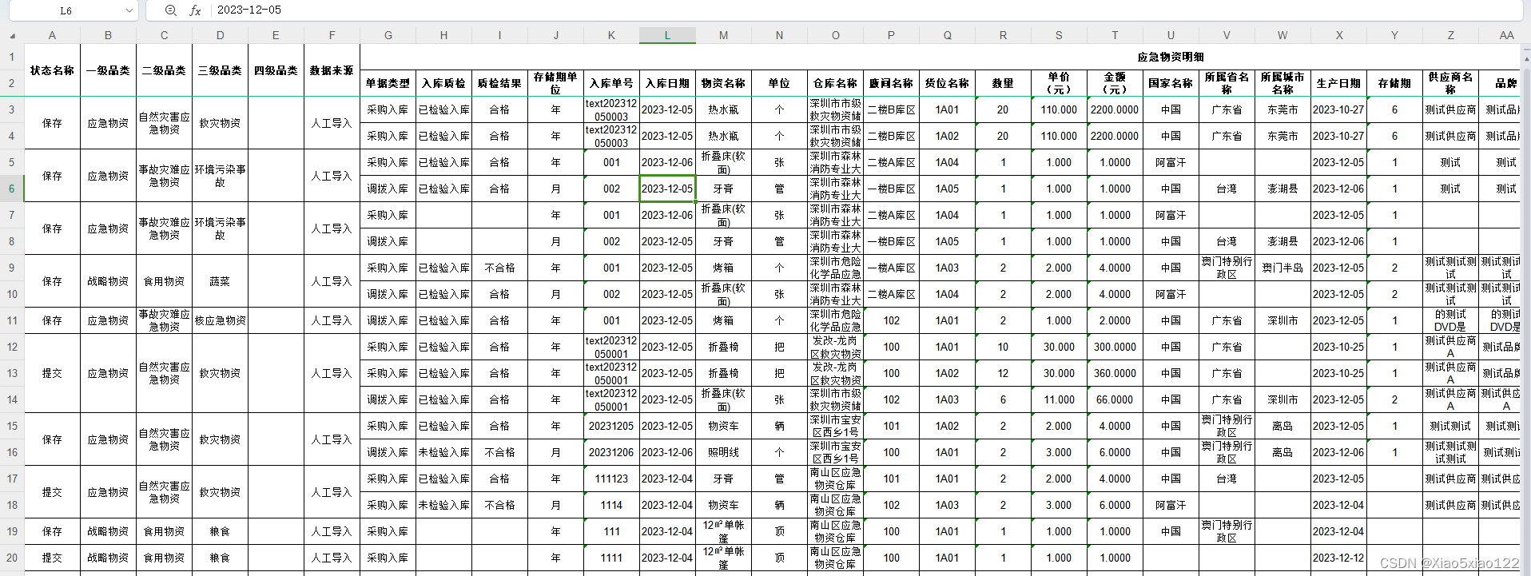This screenshot has width=1531, height=576.
Task: Open the insert function fx icon
Action: click(x=195, y=10)
